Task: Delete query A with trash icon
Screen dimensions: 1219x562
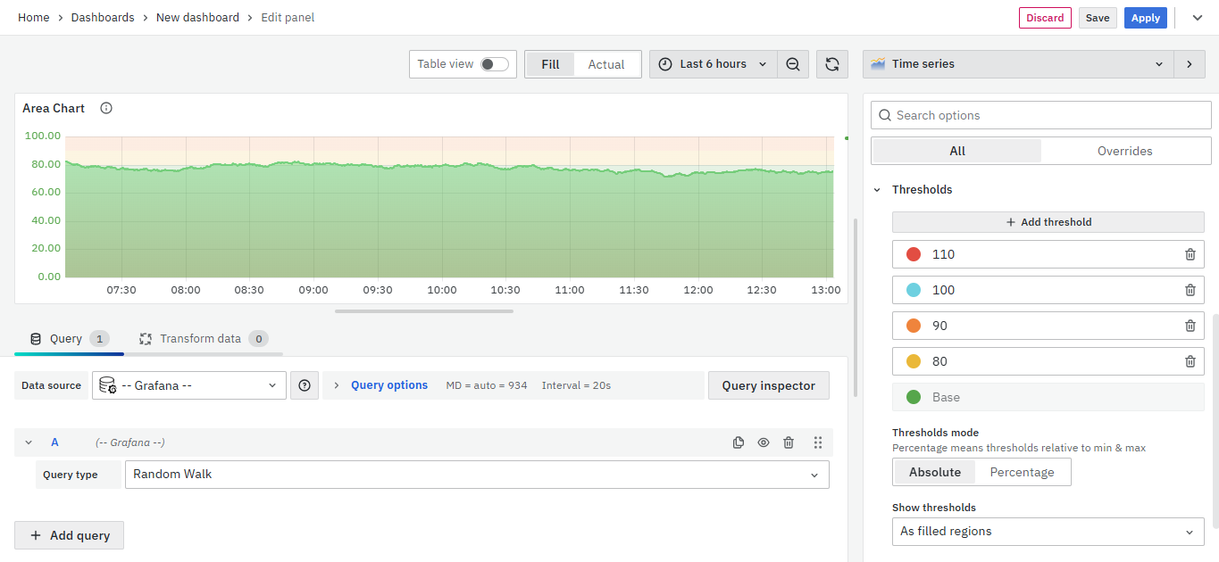Action: pos(789,442)
